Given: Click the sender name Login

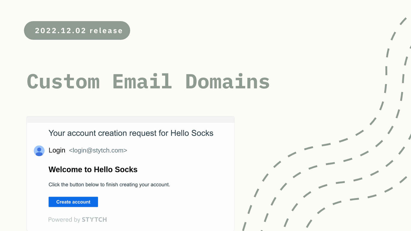Looking at the screenshot, I should 57,150.
